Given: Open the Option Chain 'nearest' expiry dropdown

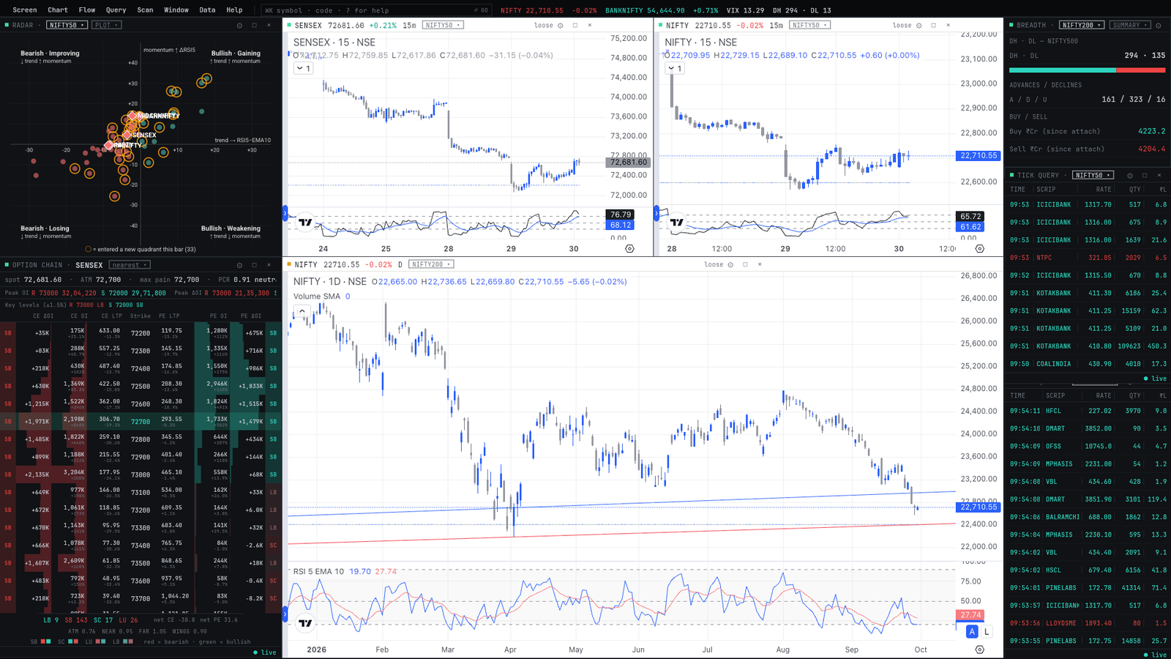Looking at the screenshot, I should click(130, 265).
